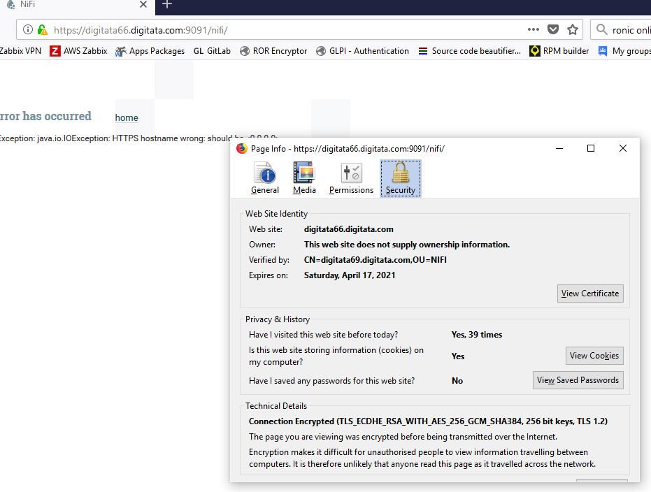This screenshot has width=651, height=492.
Task: Click the GitLab GL favicon
Action: click(x=198, y=51)
